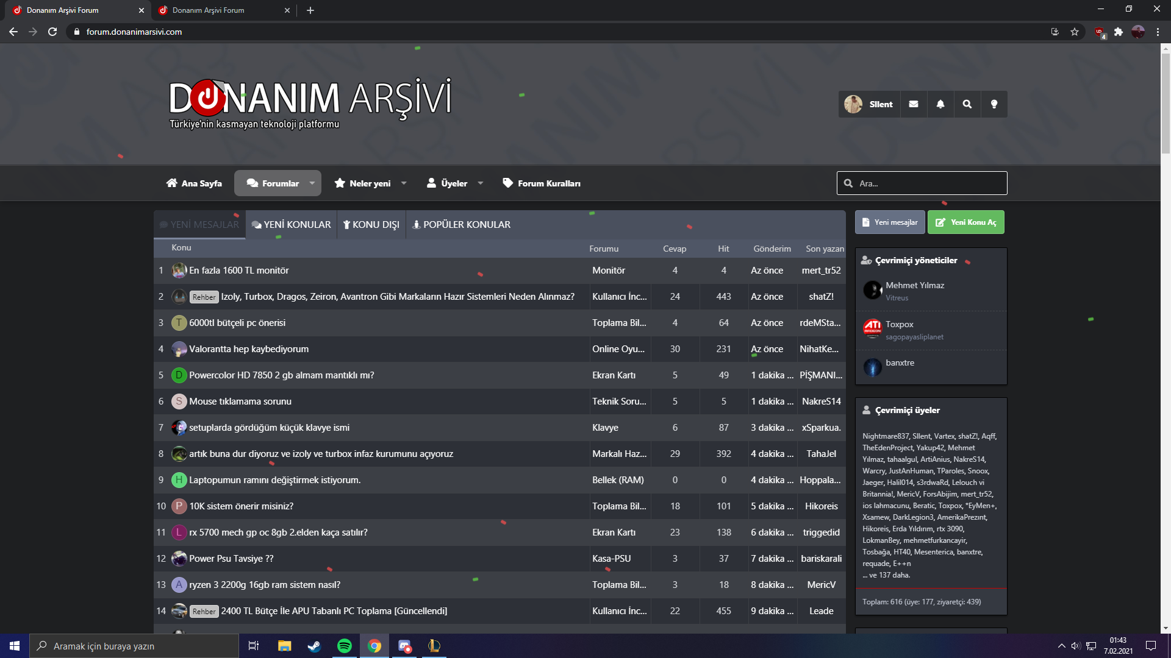Click the Yeni mesajlar button
The image size is (1171, 658).
pos(889,222)
